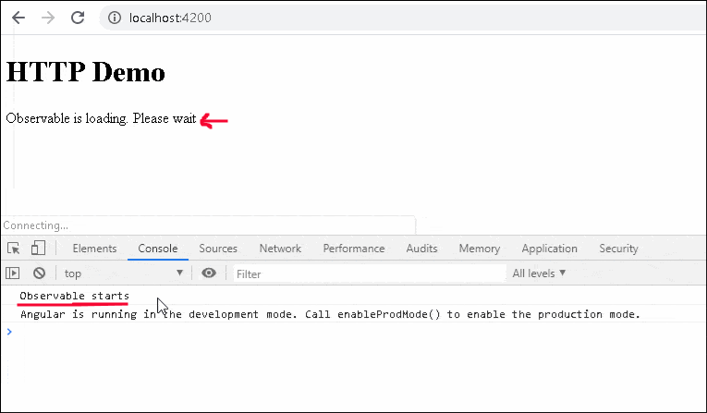Activate the inspect element picker tool

point(14,249)
